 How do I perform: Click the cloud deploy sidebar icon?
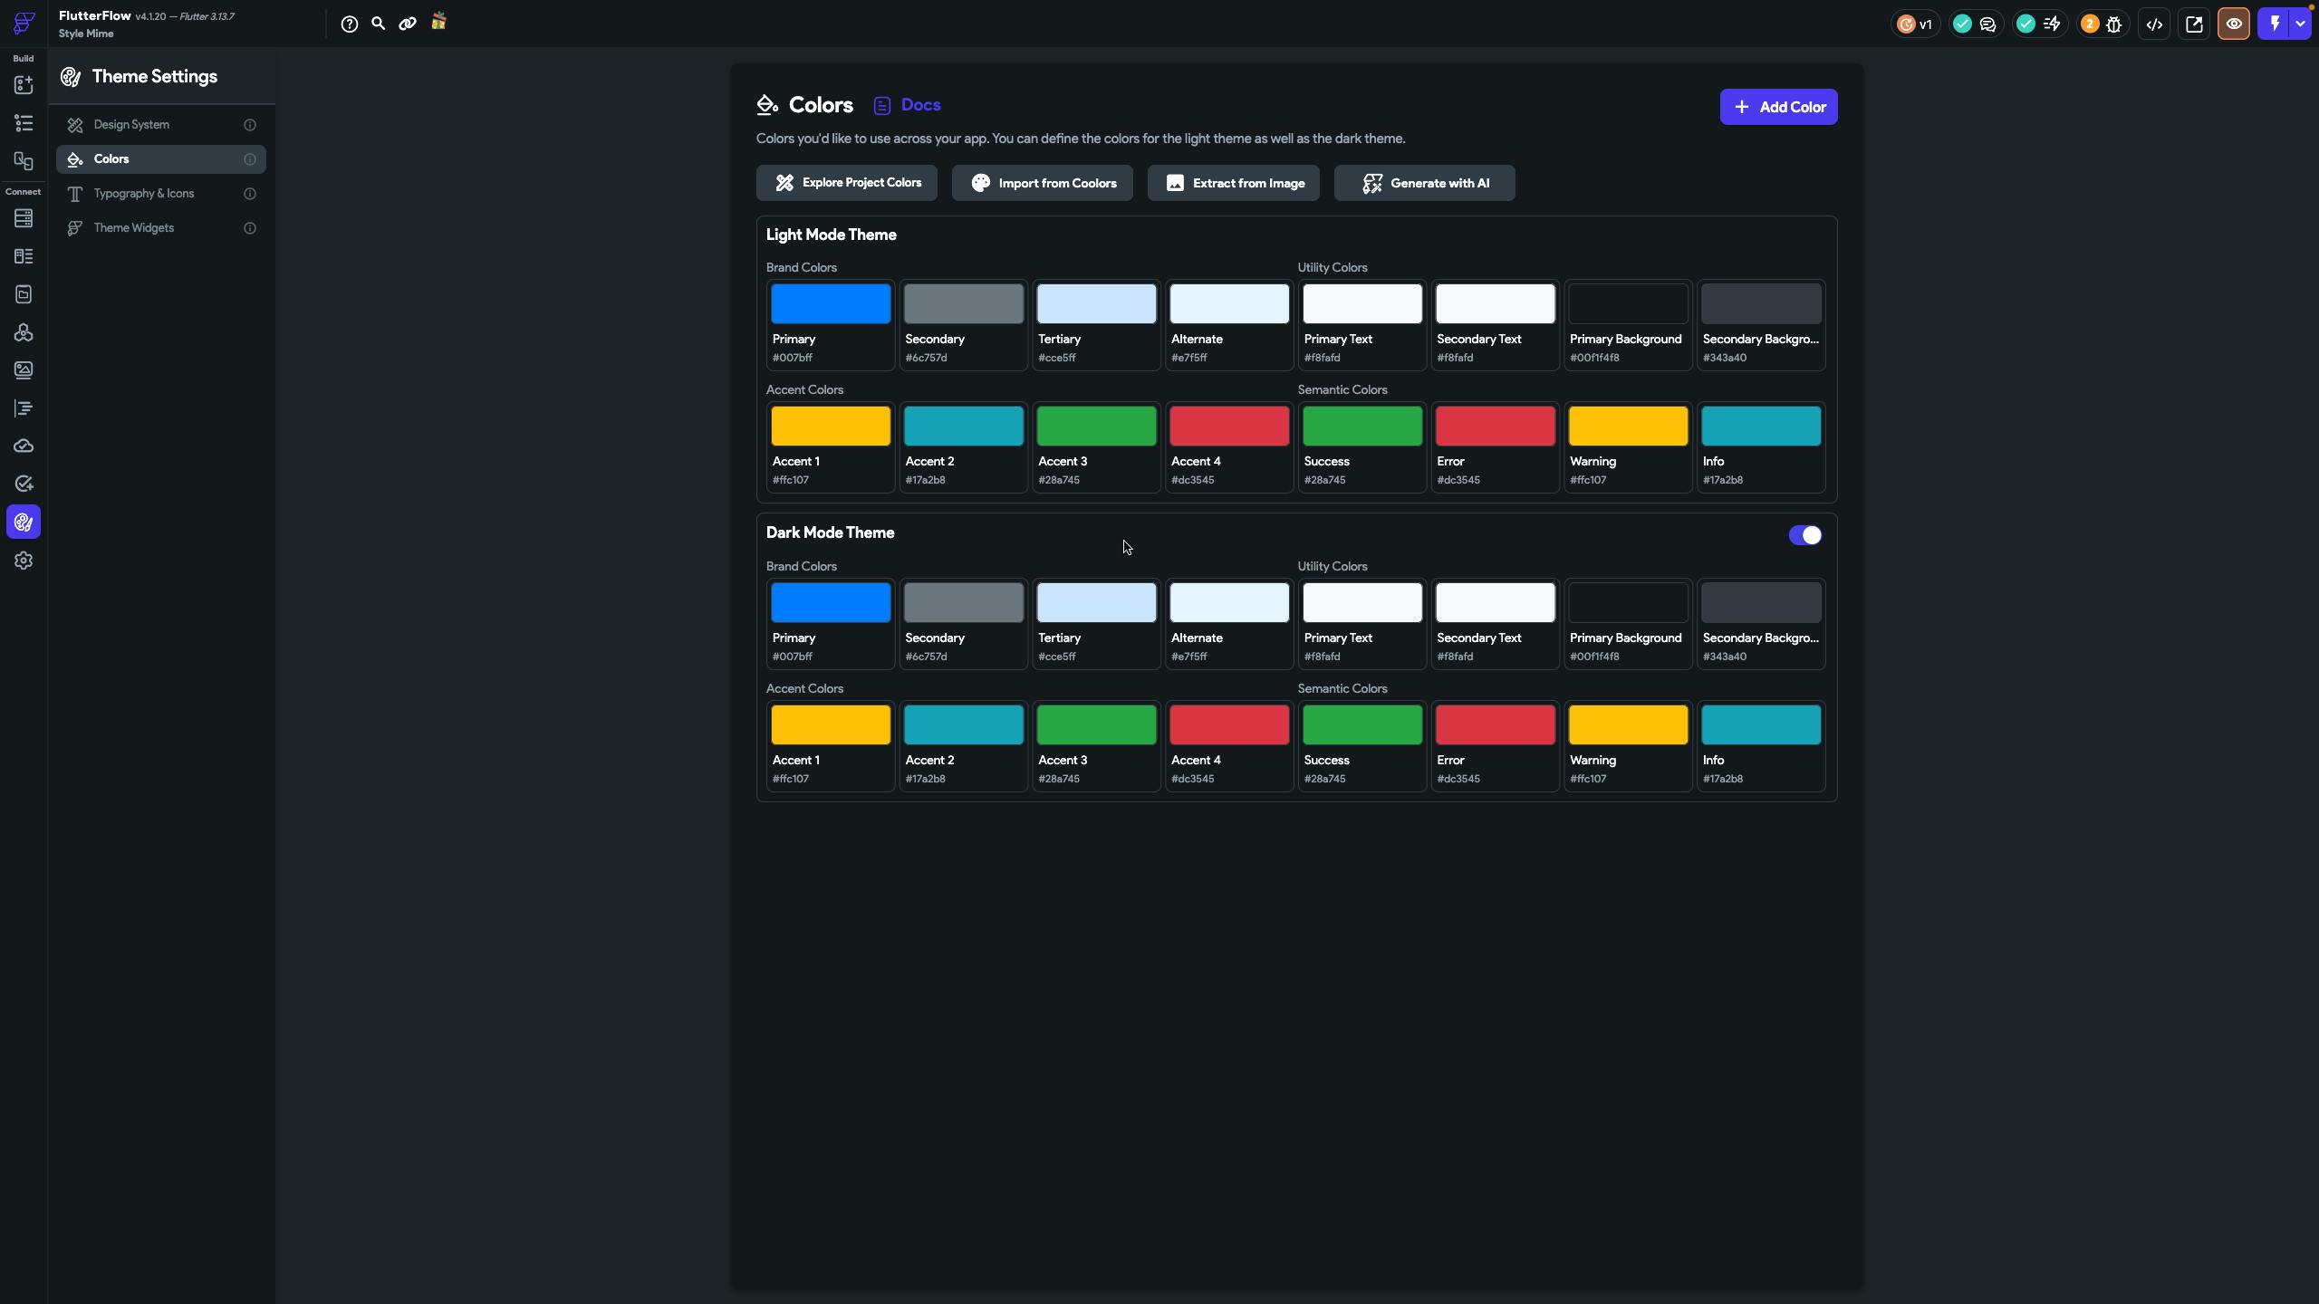(24, 446)
